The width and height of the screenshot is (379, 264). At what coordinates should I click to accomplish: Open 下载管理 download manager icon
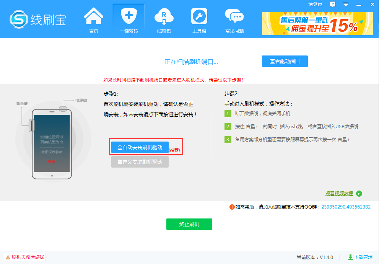(350, 257)
